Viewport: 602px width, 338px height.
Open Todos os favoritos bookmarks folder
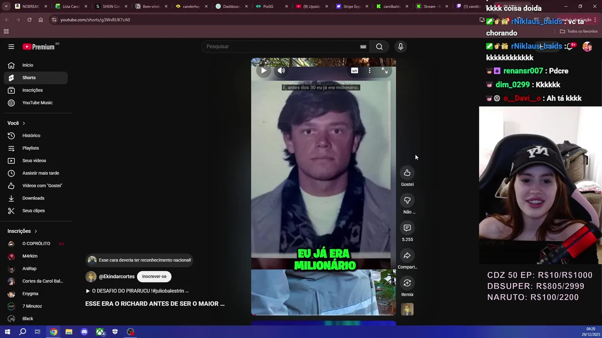[578, 31]
